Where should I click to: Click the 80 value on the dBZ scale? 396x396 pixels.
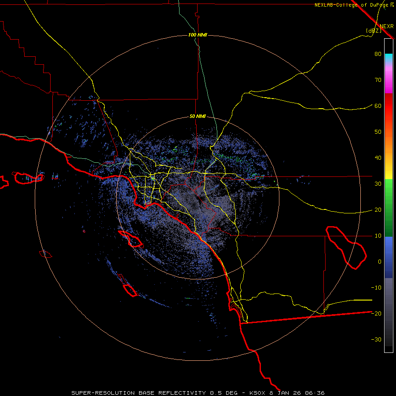click(x=378, y=54)
